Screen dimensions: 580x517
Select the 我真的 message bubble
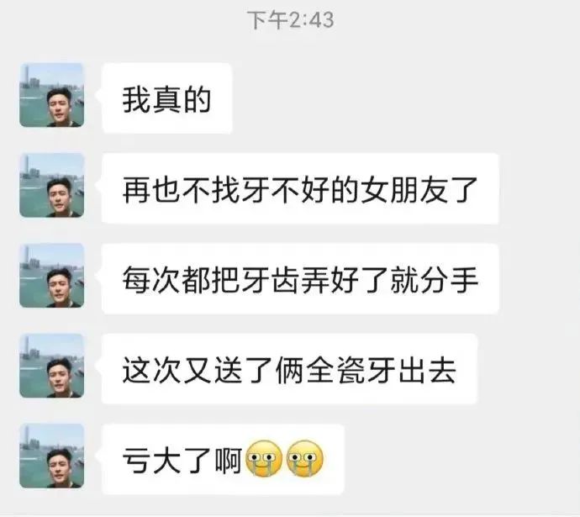[167, 98]
